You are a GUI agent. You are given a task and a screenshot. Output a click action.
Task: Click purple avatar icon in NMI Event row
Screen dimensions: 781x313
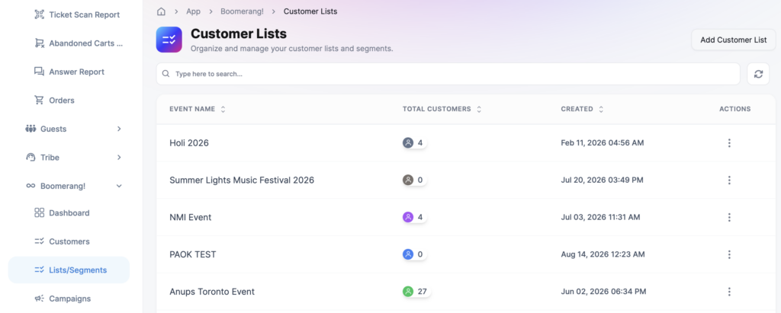point(408,218)
